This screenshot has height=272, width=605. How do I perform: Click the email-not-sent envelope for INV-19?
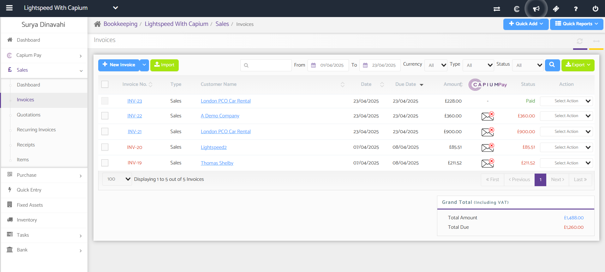(488, 163)
